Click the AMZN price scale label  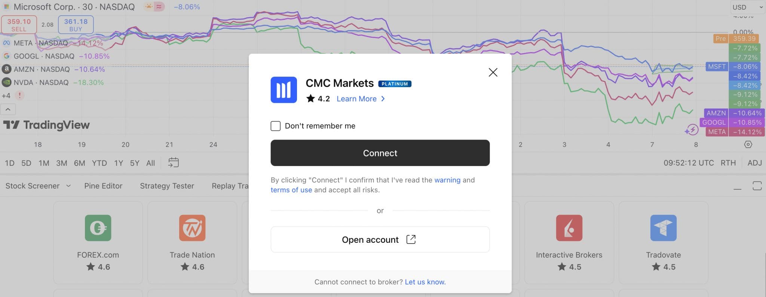point(716,113)
